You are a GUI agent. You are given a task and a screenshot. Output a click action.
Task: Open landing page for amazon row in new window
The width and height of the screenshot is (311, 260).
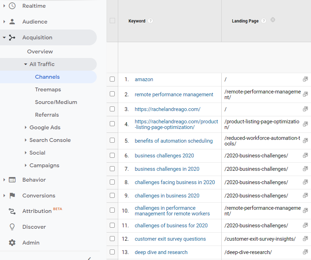tap(305, 79)
